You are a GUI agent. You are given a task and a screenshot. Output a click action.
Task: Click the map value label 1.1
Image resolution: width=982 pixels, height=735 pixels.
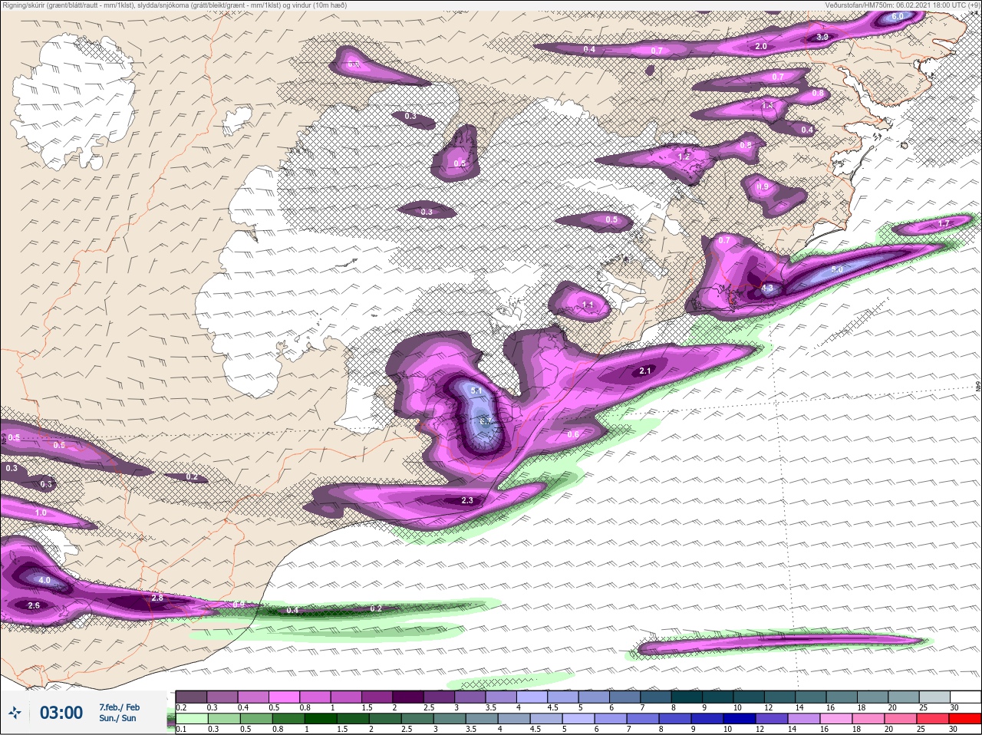588,305
